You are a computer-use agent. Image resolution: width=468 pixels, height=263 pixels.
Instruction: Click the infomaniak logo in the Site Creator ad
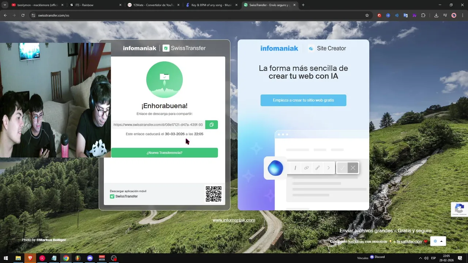click(279, 48)
